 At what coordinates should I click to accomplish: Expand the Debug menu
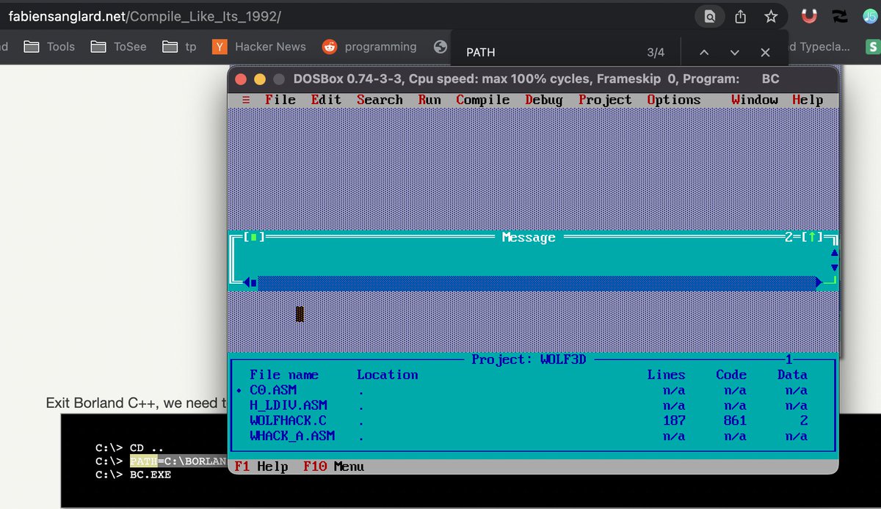click(543, 100)
